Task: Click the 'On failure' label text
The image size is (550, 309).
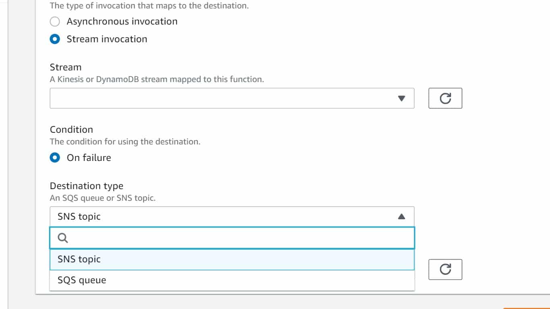Action: pyautogui.click(x=89, y=157)
